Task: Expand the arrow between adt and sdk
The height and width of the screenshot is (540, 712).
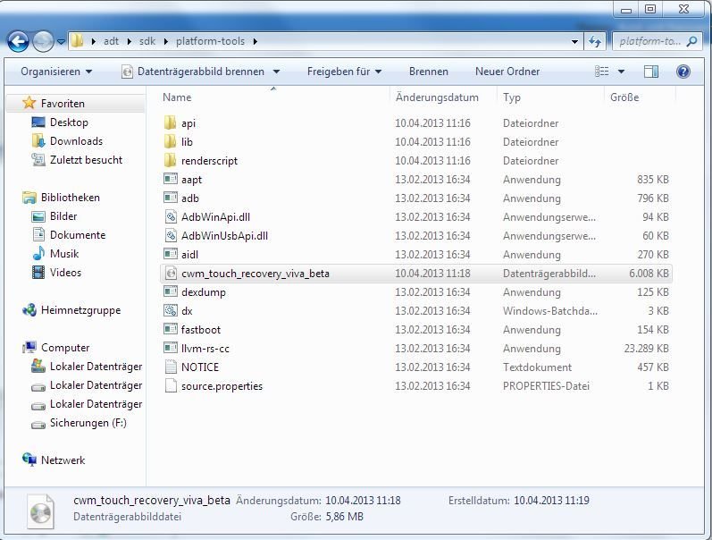Action: (x=130, y=41)
